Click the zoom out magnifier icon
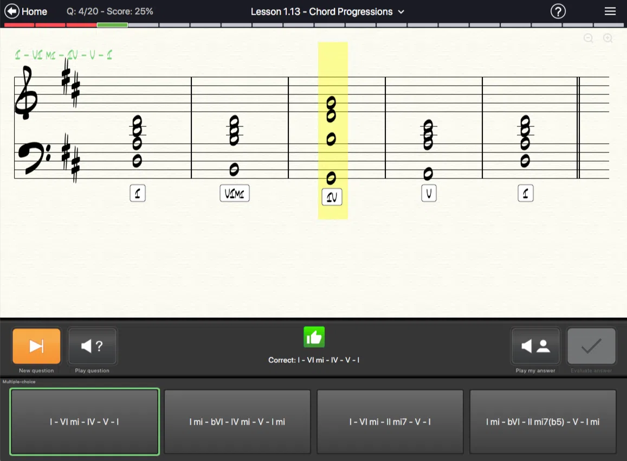 coord(589,38)
